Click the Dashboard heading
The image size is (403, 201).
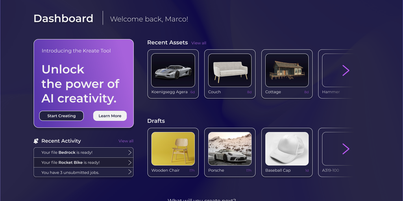point(63,18)
